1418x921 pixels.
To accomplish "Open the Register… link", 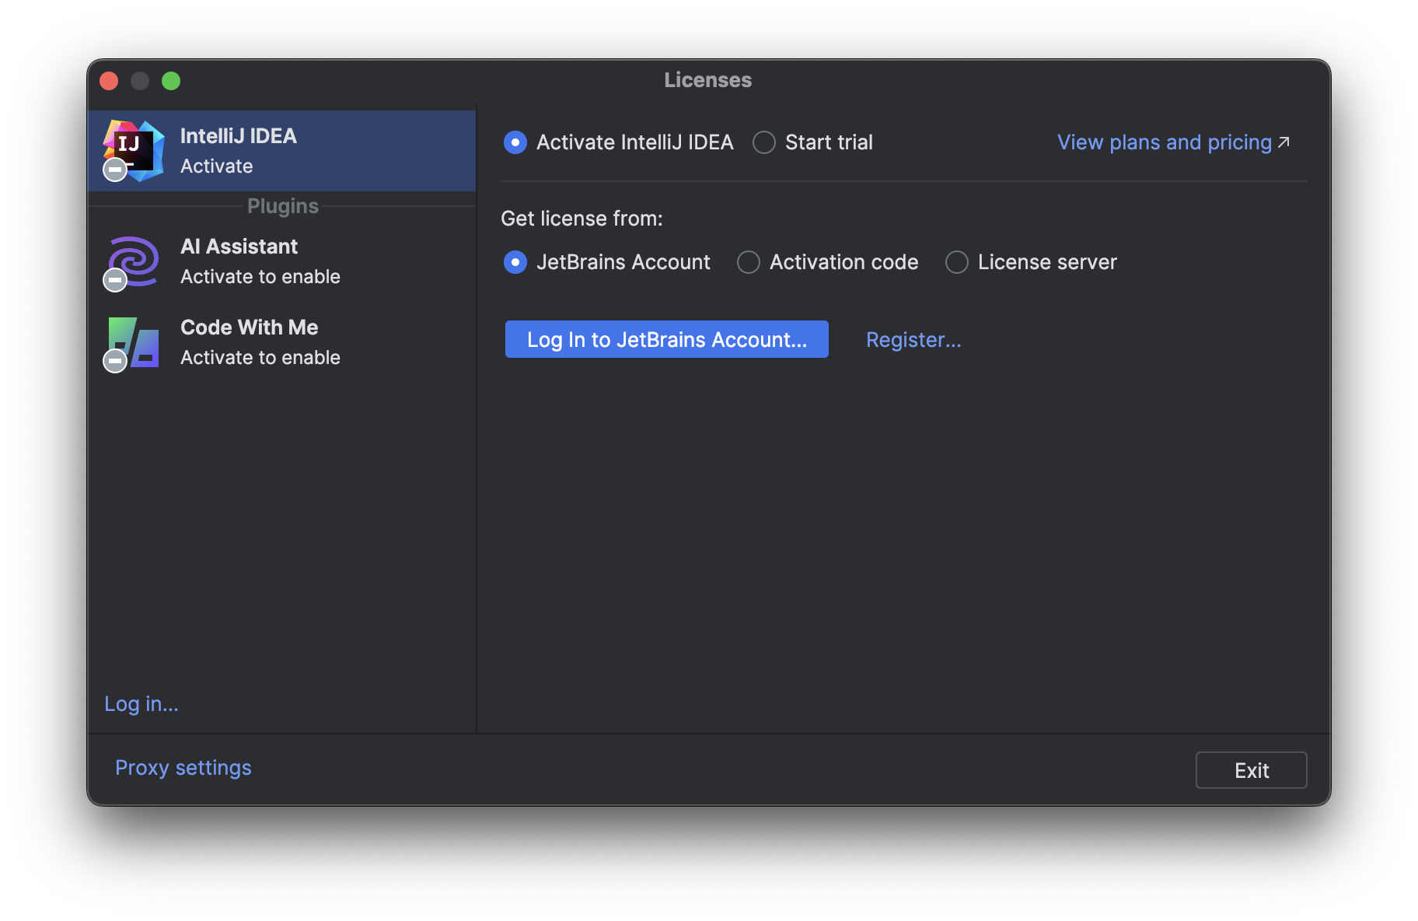I will coord(913,340).
